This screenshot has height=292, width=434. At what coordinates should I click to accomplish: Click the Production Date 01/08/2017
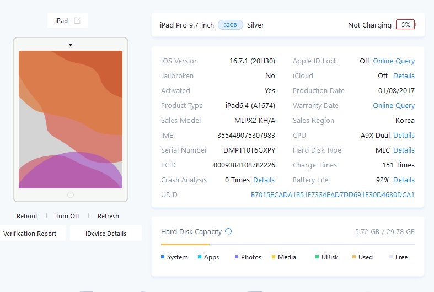pyautogui.click(x=397, y=91)
